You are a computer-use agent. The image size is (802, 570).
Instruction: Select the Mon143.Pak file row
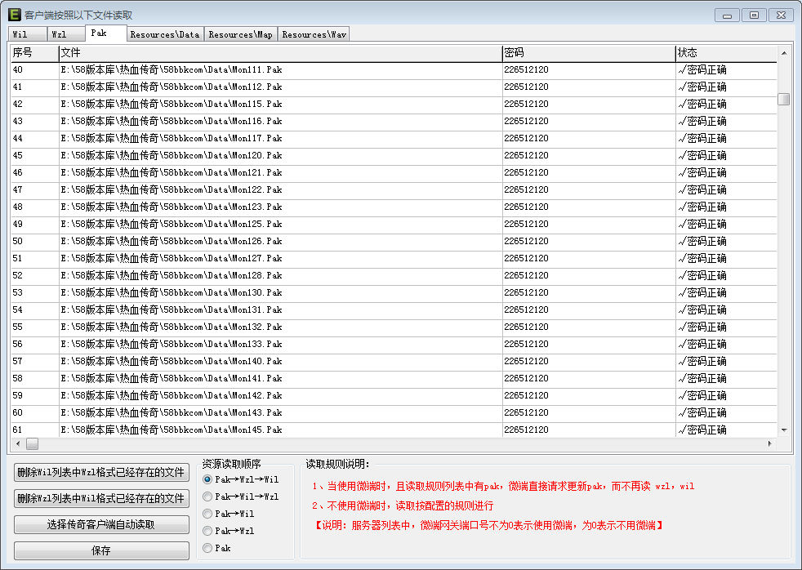(x=394, y=412)
